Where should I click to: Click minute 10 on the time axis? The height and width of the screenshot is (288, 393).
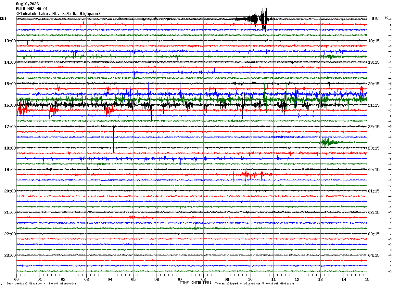pyautogui.click(x=250, y=279)
